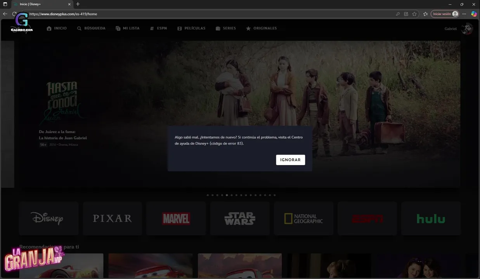Open the browser Favorites list icon
Viewport: 480px width, 279px height.
point(425,14)
